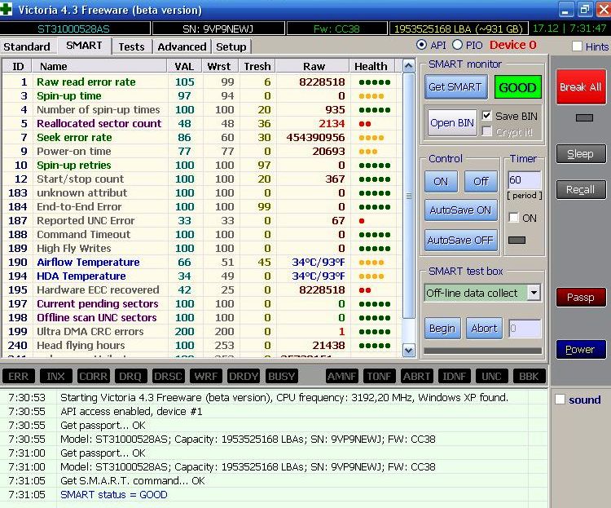
Task: Click the INX status indicator
Action: pos(55,376)
